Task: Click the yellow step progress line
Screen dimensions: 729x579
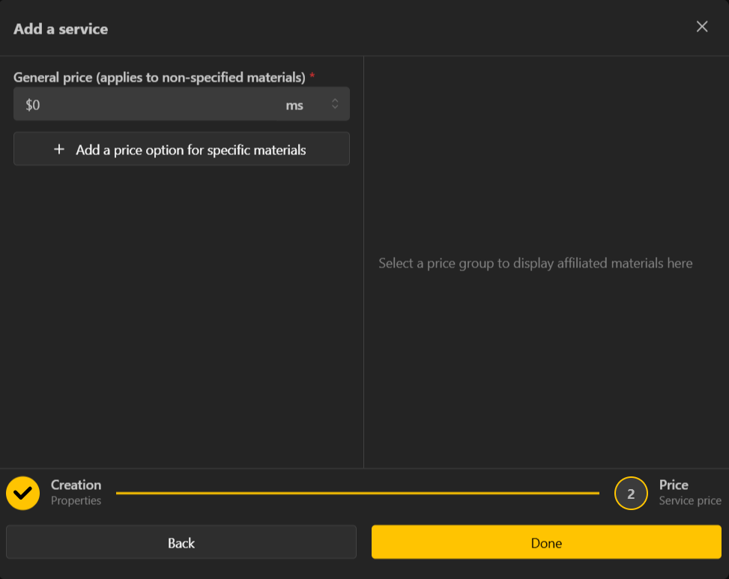Action: (358, 494)
